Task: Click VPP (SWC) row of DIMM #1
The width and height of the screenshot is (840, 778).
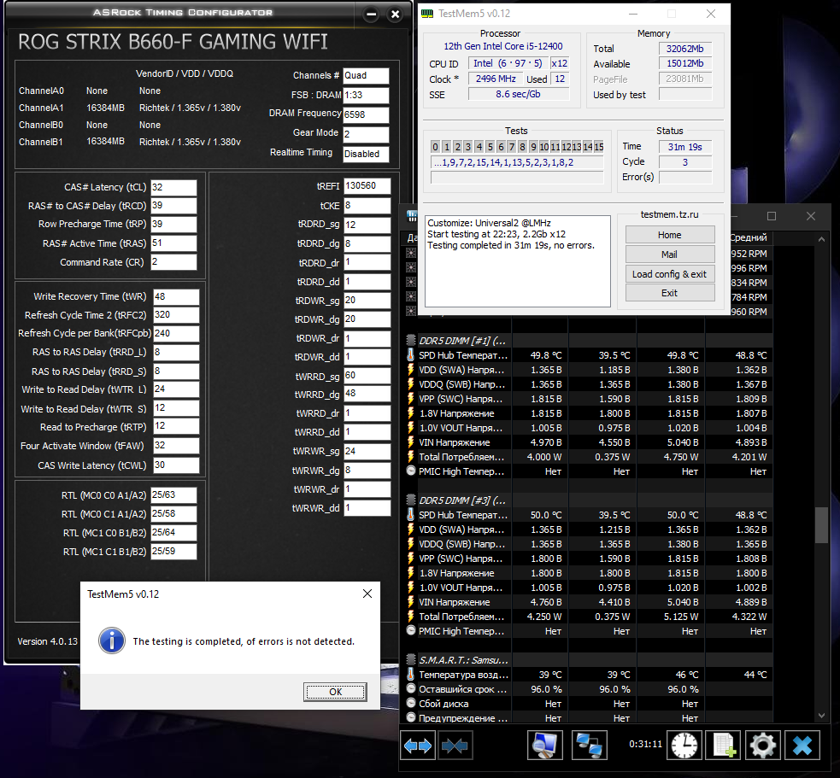Action: coord(589,399)
